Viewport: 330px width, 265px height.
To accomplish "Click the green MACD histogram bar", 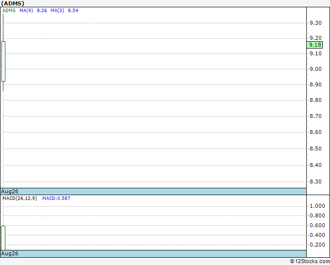I will tap(3, 238).
